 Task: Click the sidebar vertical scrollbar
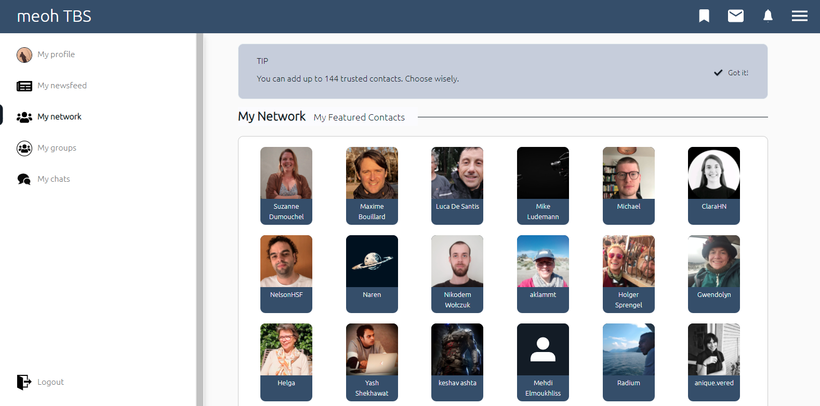[x=200, y=220]
